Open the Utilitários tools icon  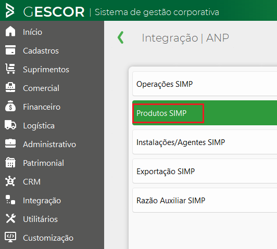pos(10,218)
